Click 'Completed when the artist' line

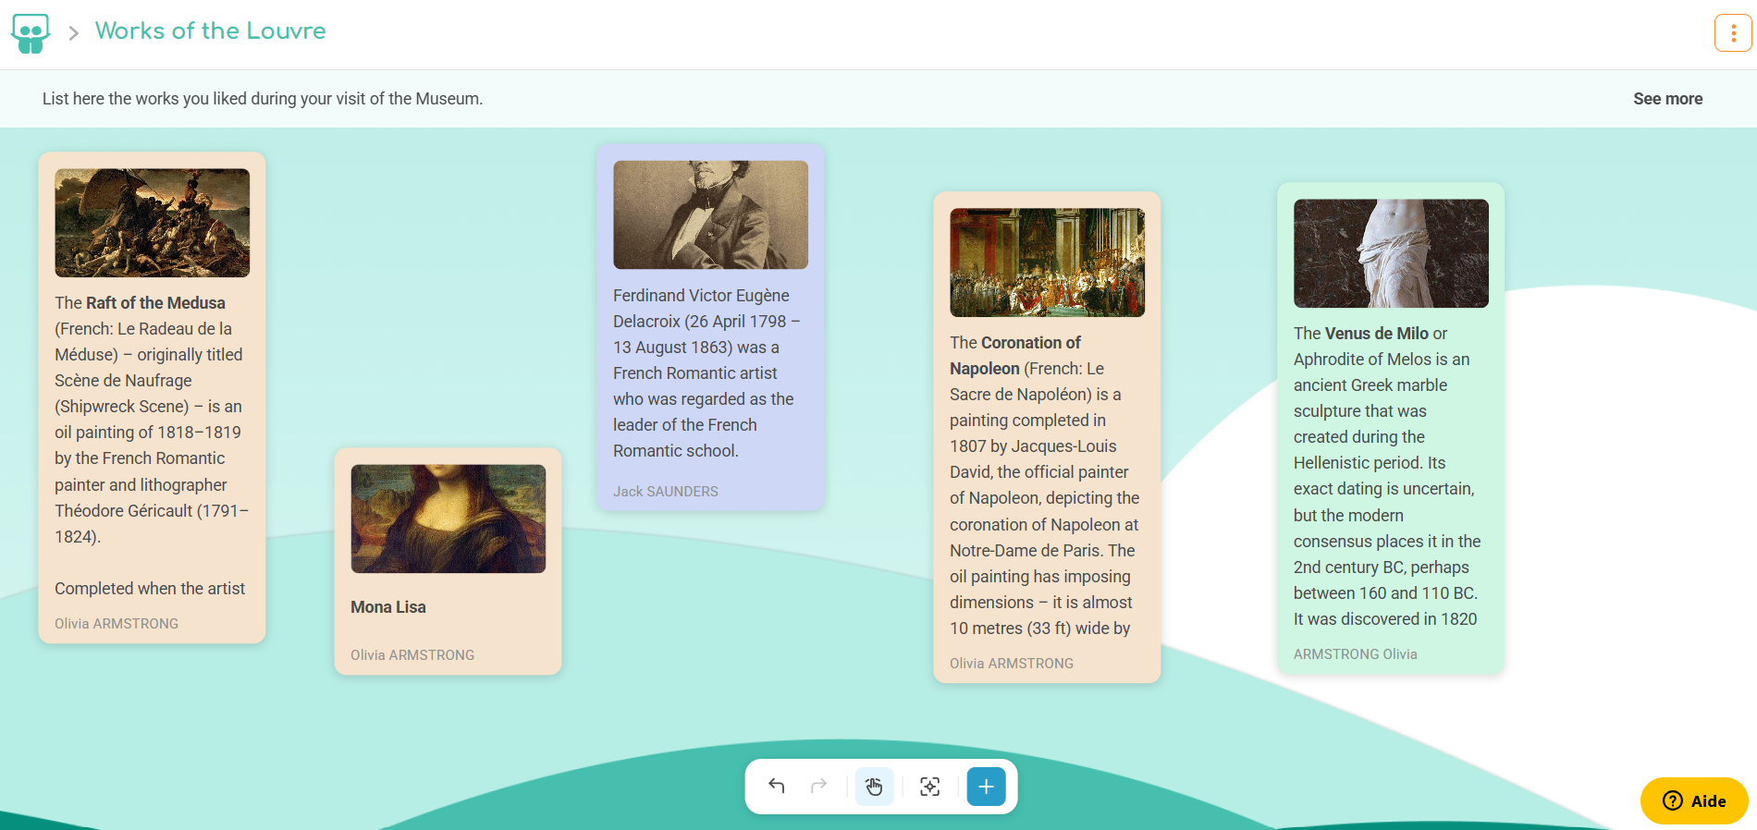click(150, 589)
